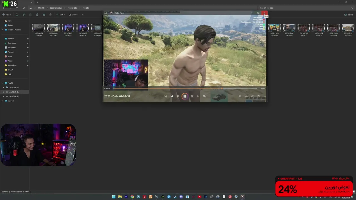
Task: Open Google Chrome from the taskbar
Action: click(132, 197)
